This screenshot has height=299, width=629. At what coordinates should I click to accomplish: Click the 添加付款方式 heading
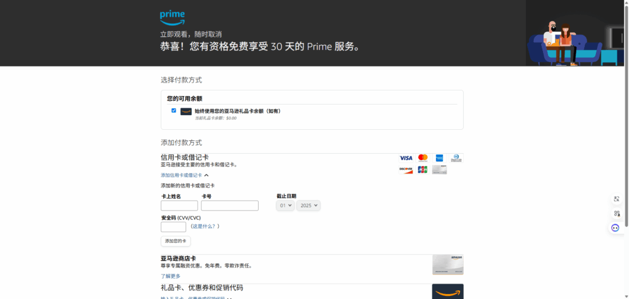click(x=181, y=143)
